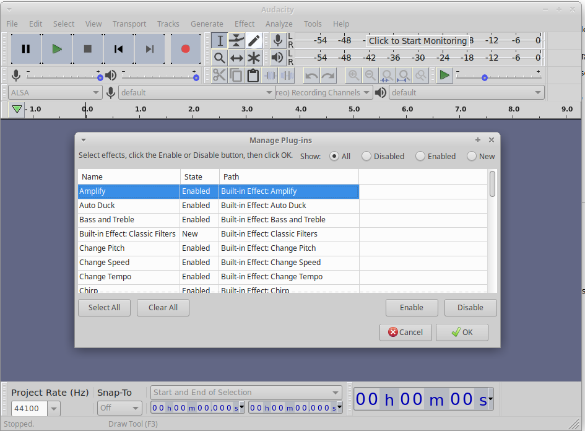Confirm plug-in changes with OK
The image size is (585, 431).
462,332
